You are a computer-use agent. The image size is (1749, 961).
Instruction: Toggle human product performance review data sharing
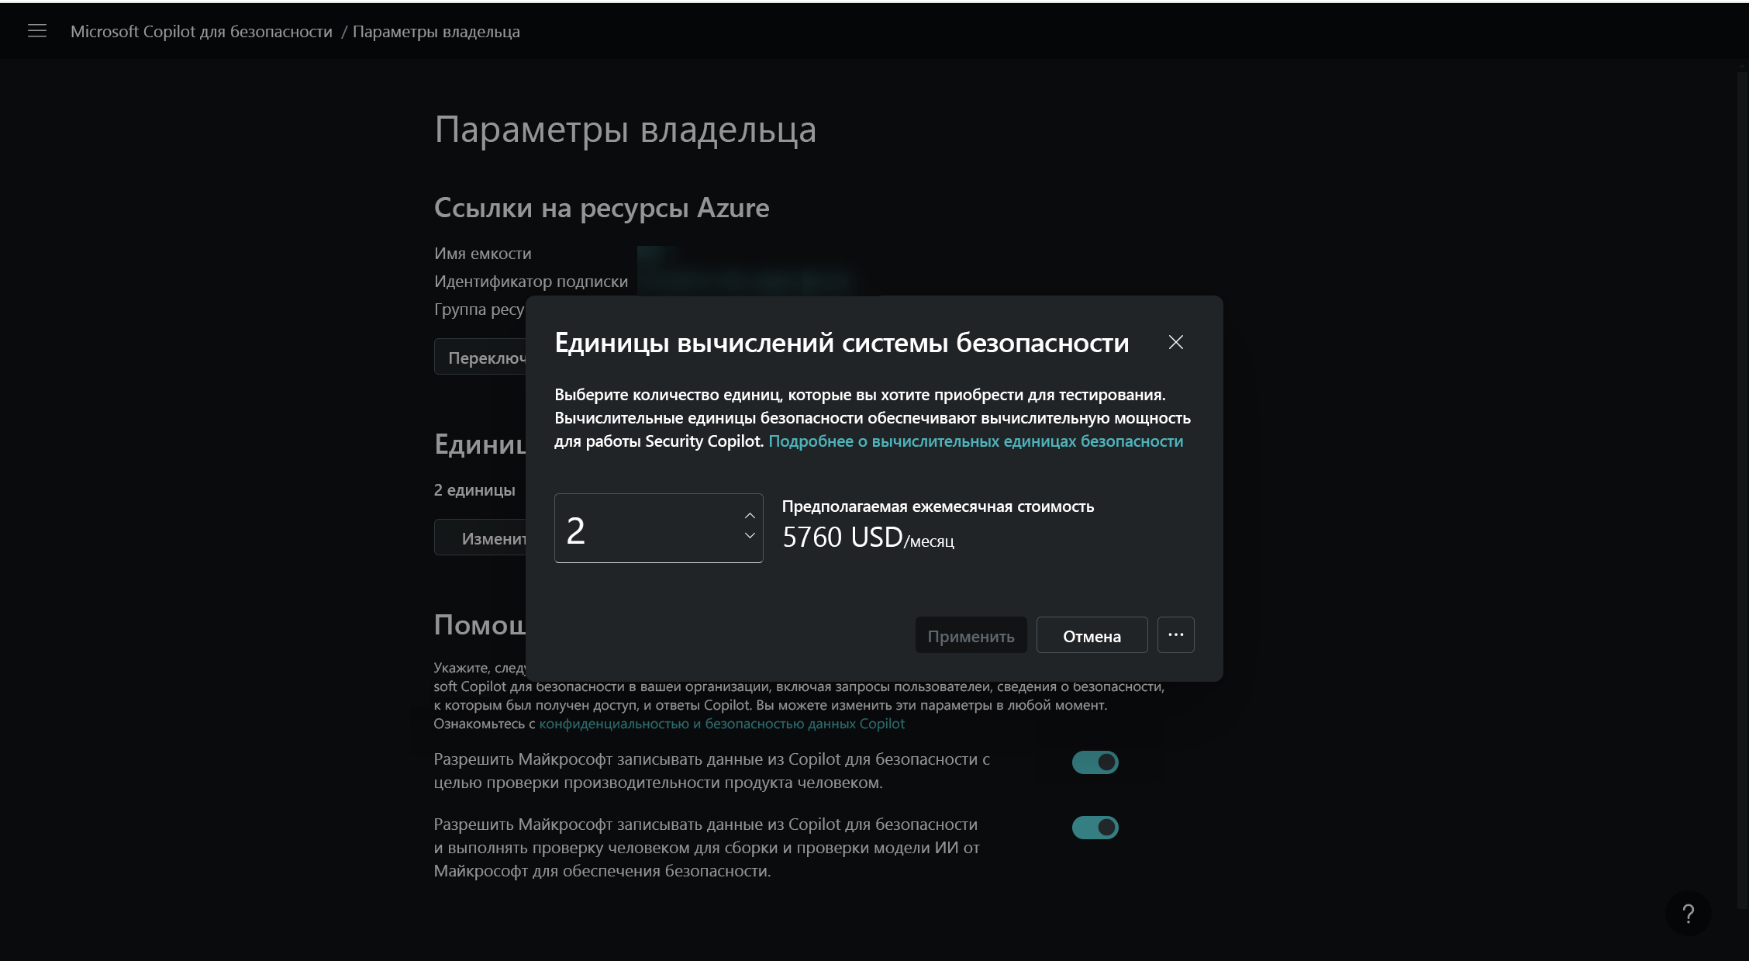tap(1095, 762)
